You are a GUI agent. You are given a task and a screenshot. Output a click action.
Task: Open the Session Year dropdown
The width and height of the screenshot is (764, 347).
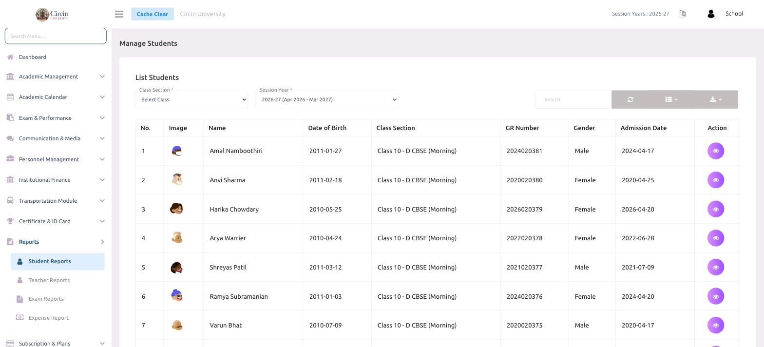(x=326, y=99)
